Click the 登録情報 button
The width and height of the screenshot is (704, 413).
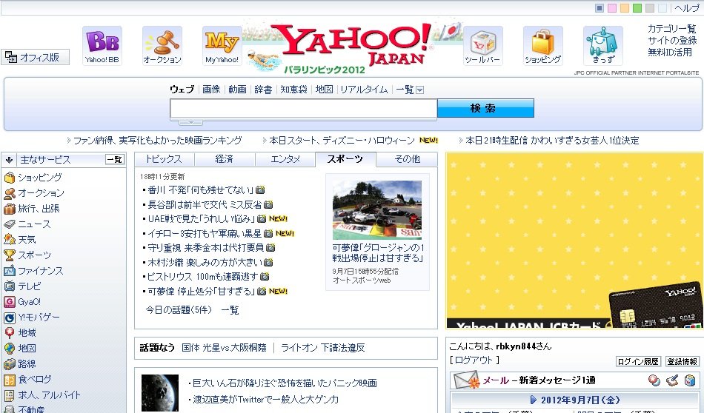coord(682,361)
